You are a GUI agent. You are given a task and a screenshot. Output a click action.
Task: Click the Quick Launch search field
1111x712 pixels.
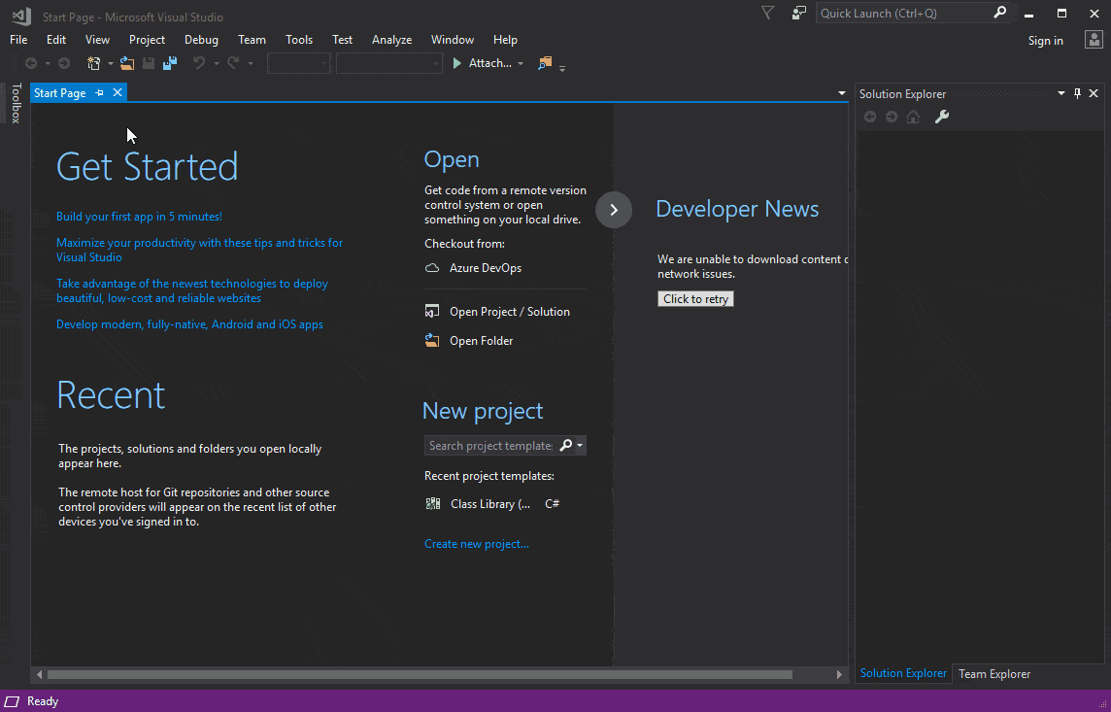(x=904, y=14)
